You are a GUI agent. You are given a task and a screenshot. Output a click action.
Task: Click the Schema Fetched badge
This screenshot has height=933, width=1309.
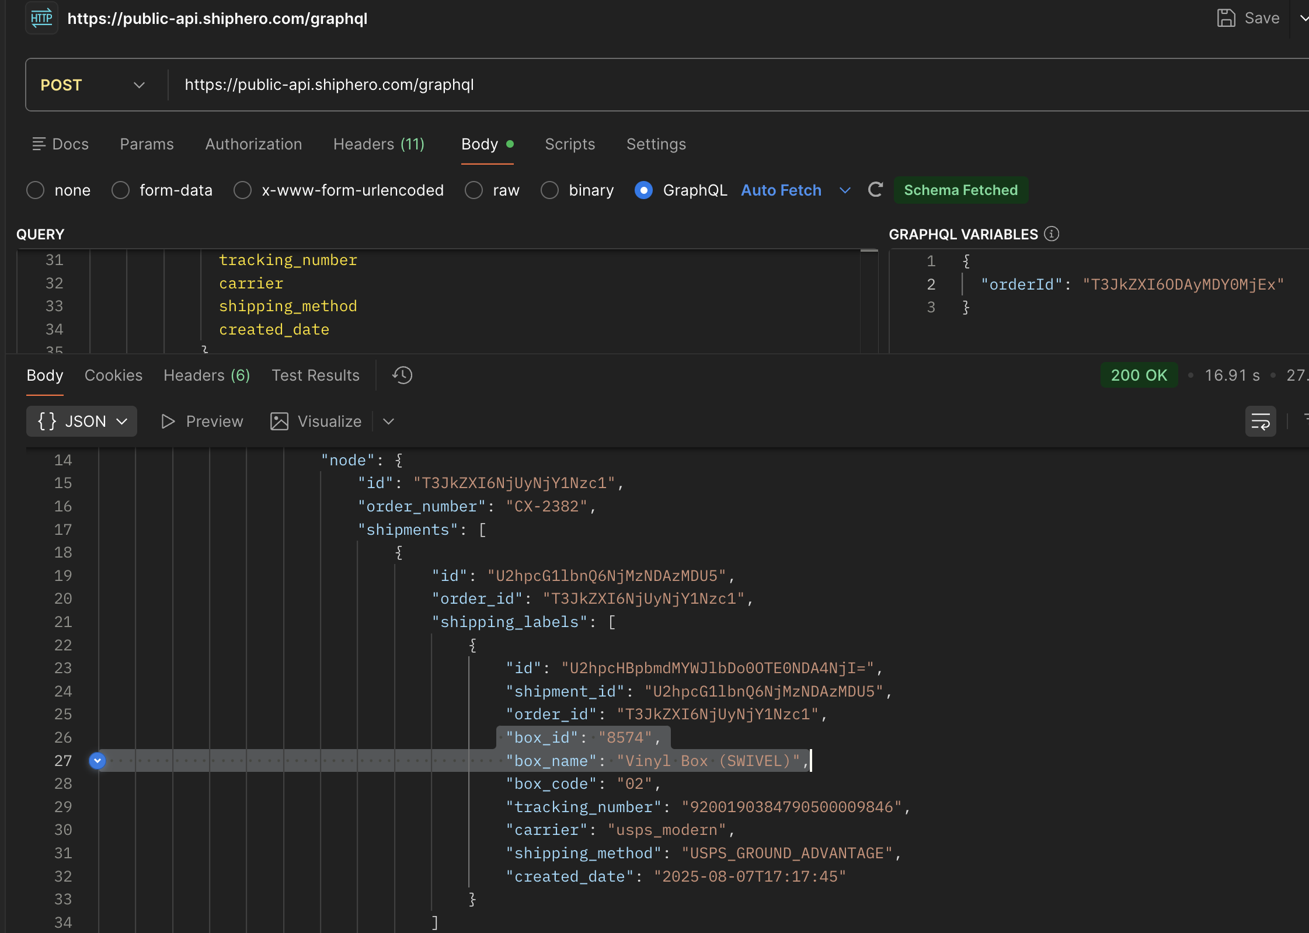pos(960,190)
